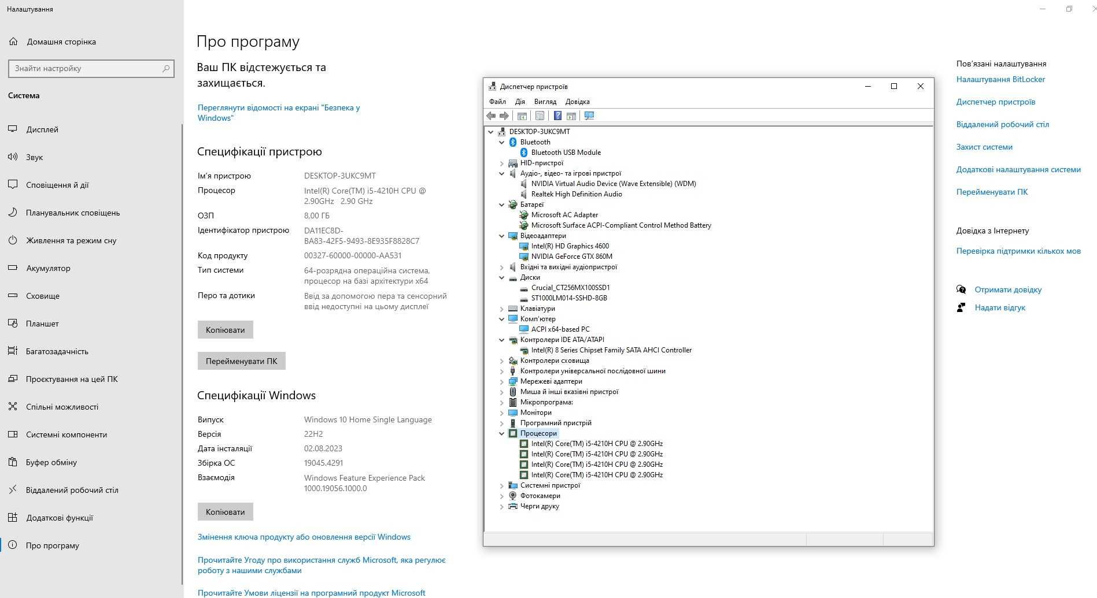Image resolution: width=1097 pixels, height=598 pixels.
Task: Click the home icon beside Домашня сторінка
Action: pos(13,42)
